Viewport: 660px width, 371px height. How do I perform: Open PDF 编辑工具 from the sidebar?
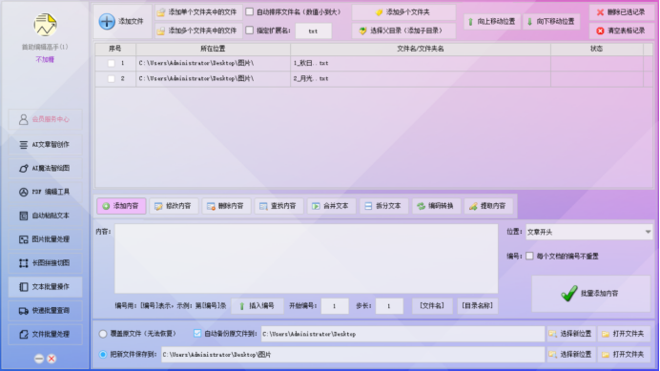(45, 192)
